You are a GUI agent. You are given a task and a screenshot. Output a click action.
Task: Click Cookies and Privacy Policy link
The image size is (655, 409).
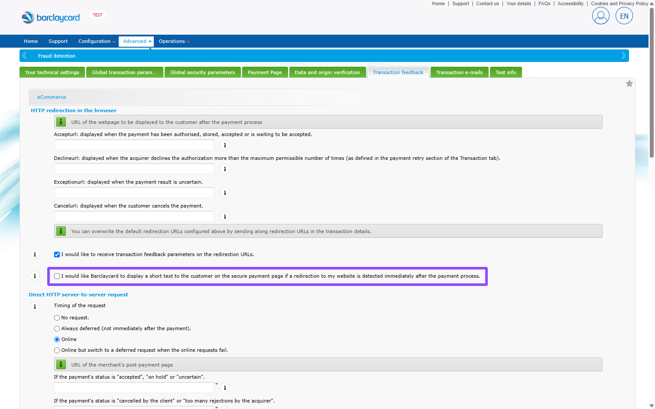tap(619, 3)
